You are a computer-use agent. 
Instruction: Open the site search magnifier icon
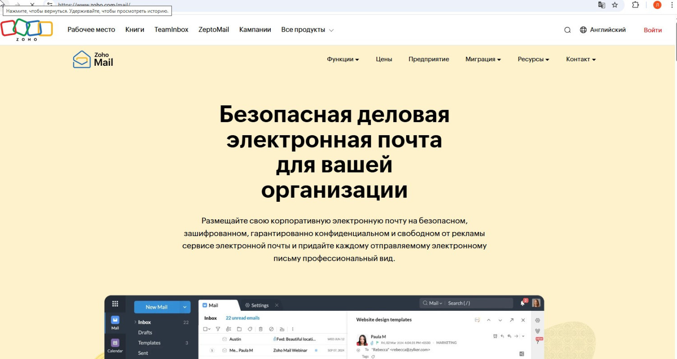tap(567, 30)
